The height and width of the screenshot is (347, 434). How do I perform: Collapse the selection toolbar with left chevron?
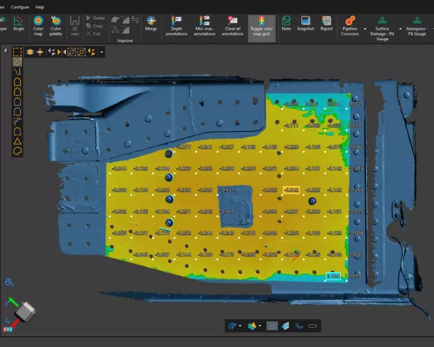5,51
